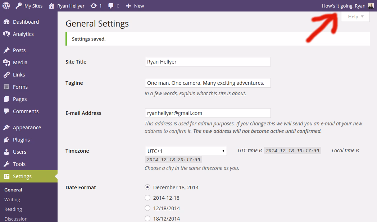This screenshot has height=222, width=377.
Task: Open the Timezone UTC+1 dropdown
Action: [186, 151]
